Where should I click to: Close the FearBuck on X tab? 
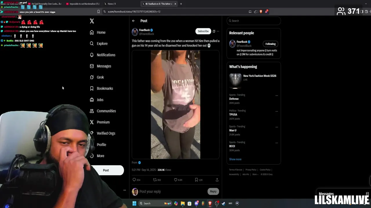pyautogui.click(x=175, y=4)
